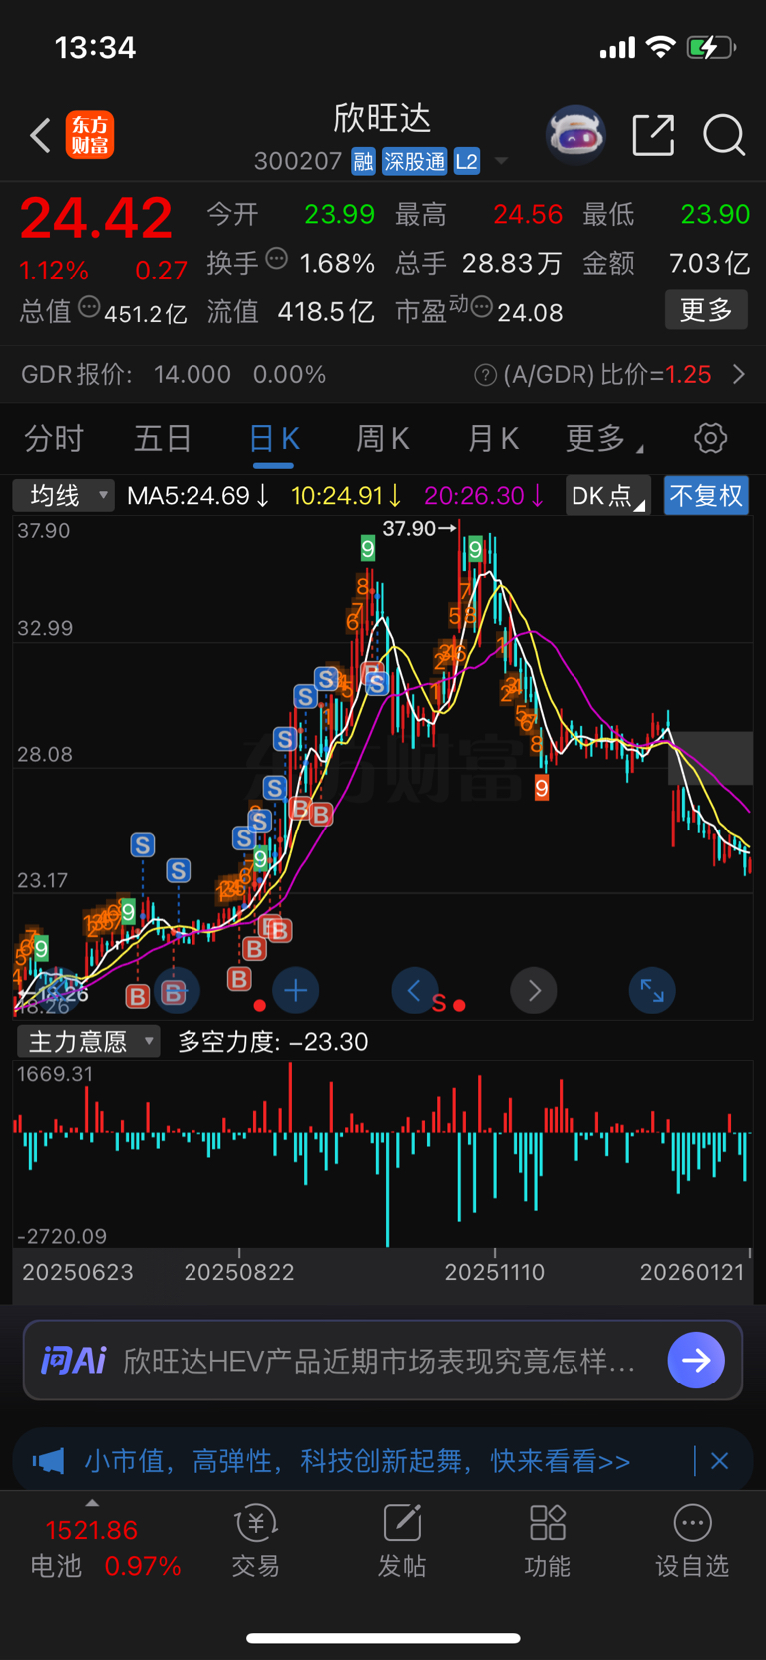Viewport: 766px width, 1660px height.
Task: Tap the 最低 23.90 value
Action: point(715,215)
